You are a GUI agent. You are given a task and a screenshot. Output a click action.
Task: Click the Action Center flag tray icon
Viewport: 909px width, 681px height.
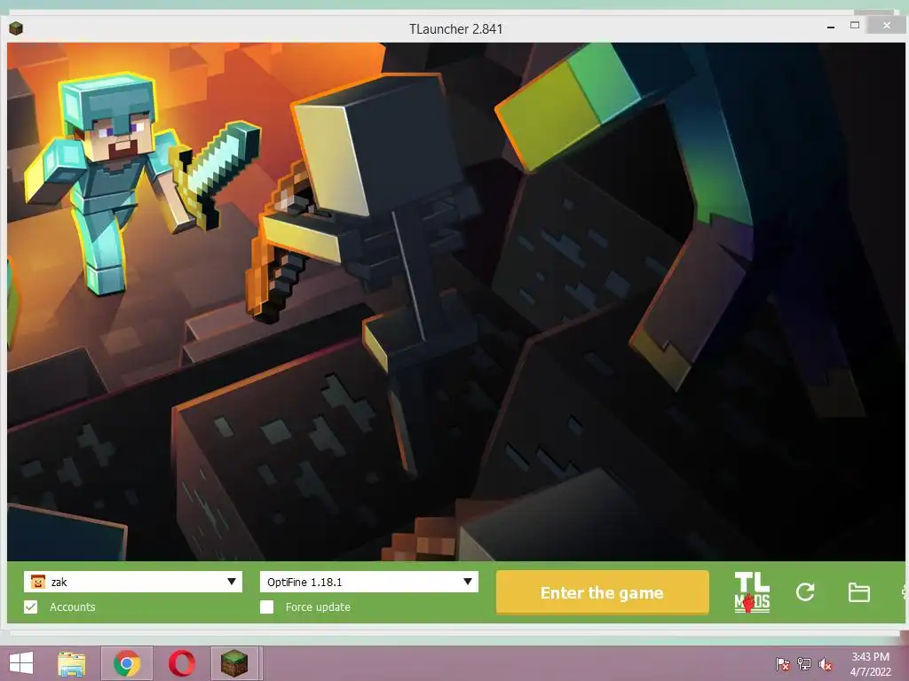(x=782, y=663)
